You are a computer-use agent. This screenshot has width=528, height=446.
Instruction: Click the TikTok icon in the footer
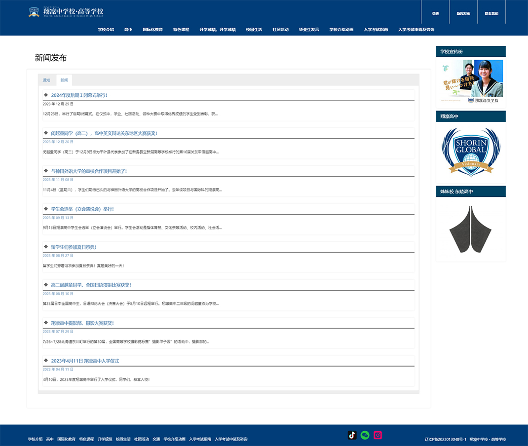click(352, 435)
